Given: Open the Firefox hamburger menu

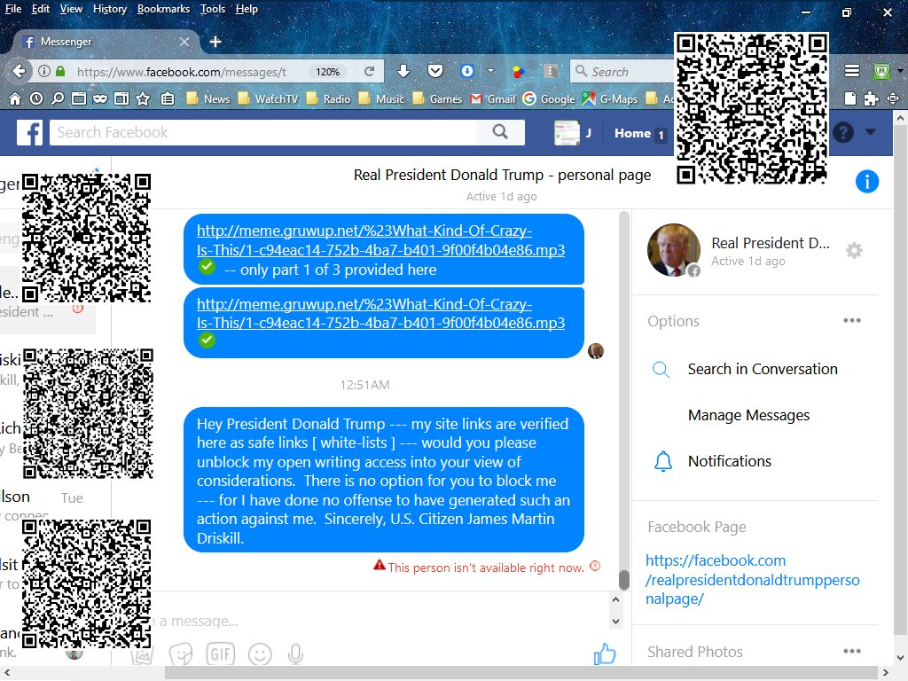Looking at the screenshot, I should (852, 71).
